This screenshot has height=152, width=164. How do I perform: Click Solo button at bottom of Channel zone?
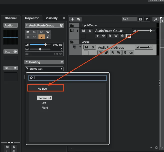14,147
